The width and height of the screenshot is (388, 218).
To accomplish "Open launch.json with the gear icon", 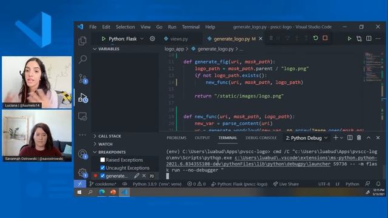I will tap(152, 39).
